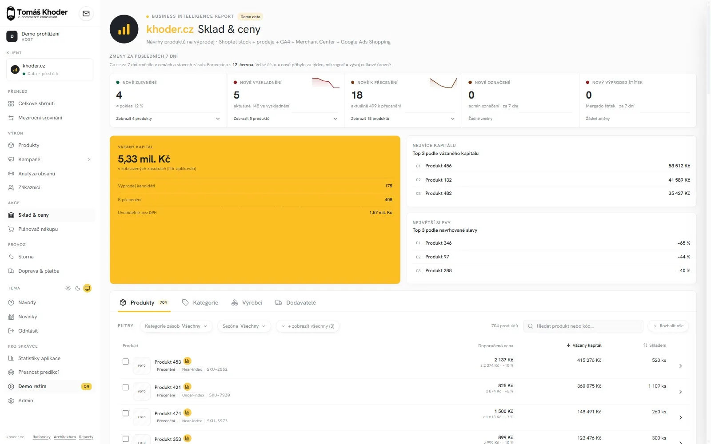Click the Admin gear icon

tap(11, 400)
